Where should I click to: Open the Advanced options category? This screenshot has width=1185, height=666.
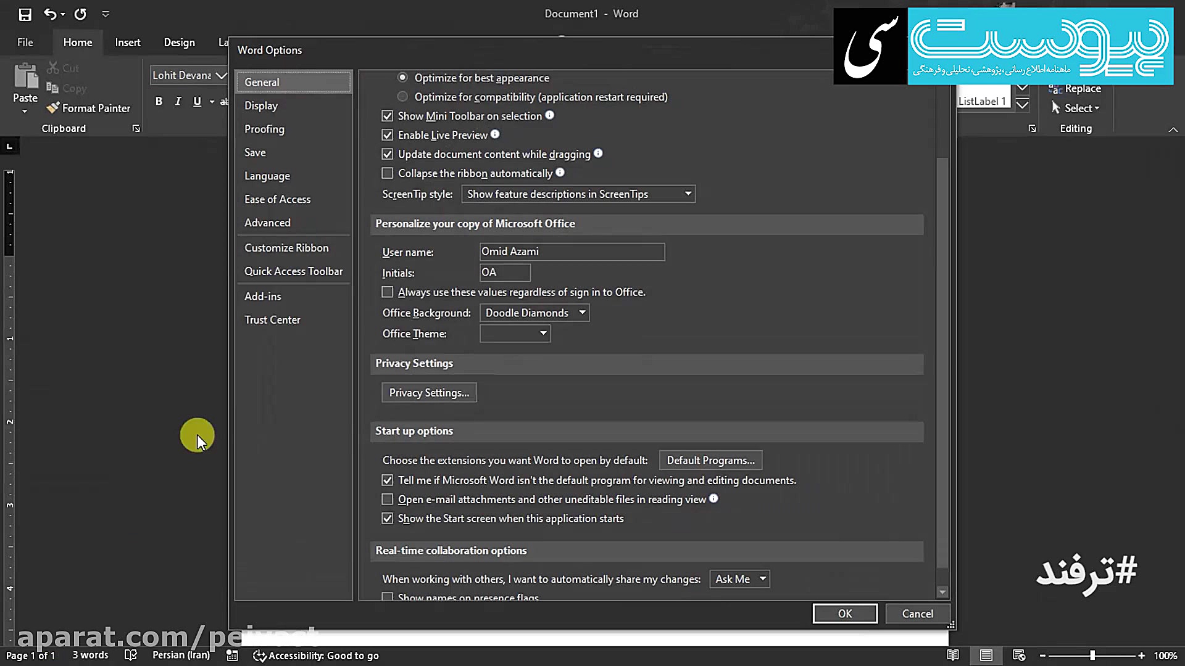point(293,223)
